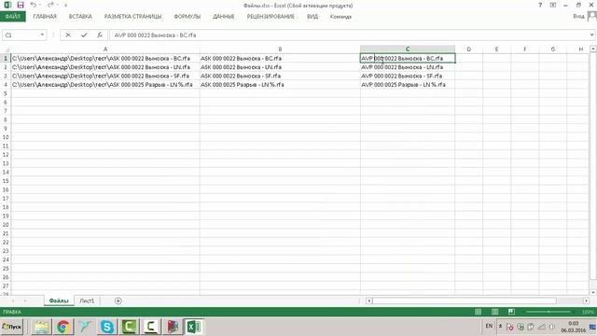The height and width of the screenshot is (336, 597).
Task: Open the undo history dropdown arrow
Action: click(40, 5)
